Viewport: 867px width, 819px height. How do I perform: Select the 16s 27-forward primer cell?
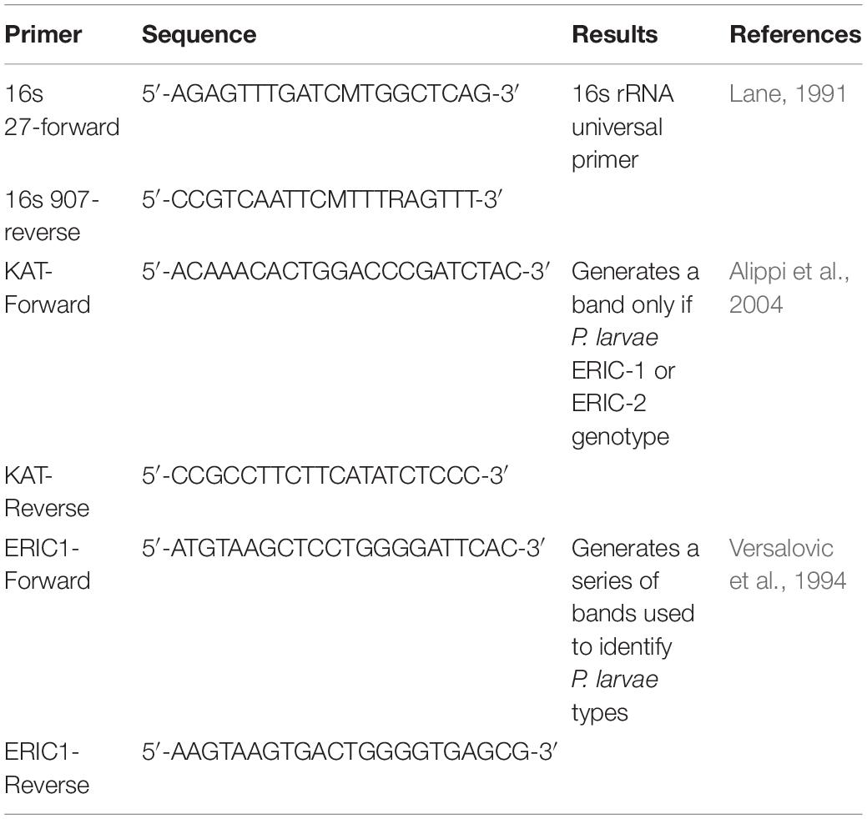[62, 111]
